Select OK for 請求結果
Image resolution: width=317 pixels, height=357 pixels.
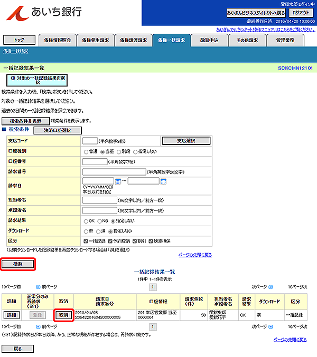[x=86, y=221]
